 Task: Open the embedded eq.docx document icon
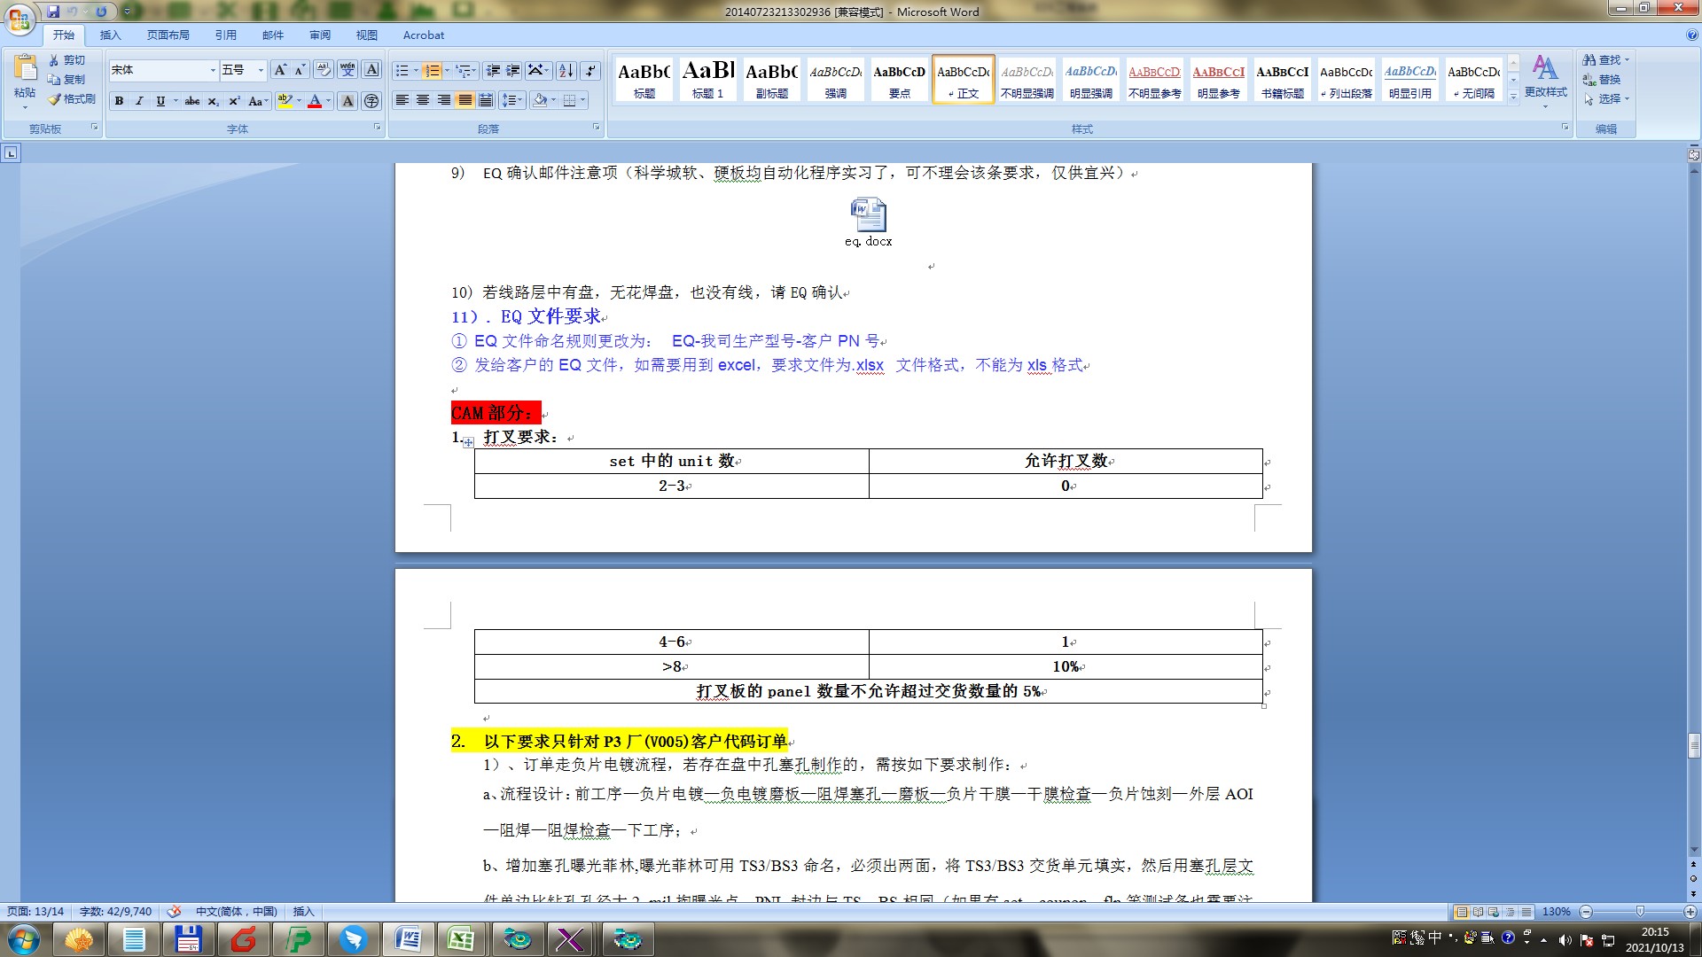point(868,215)
